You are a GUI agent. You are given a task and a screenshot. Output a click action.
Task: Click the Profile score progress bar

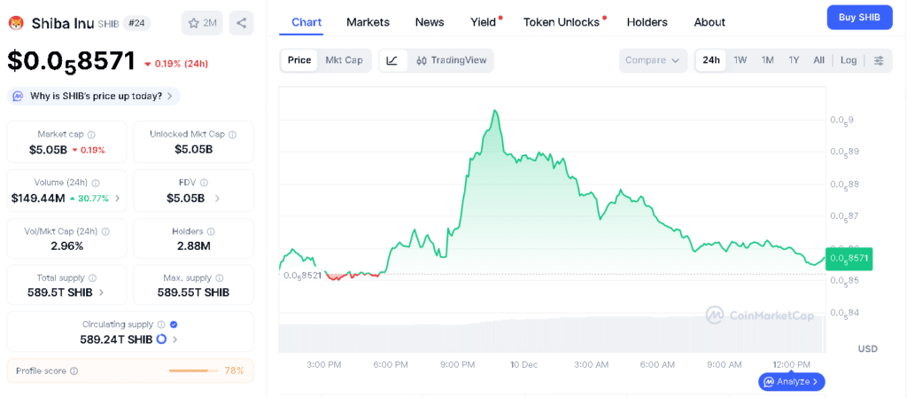pyautogui.click(x=194, y=371)
